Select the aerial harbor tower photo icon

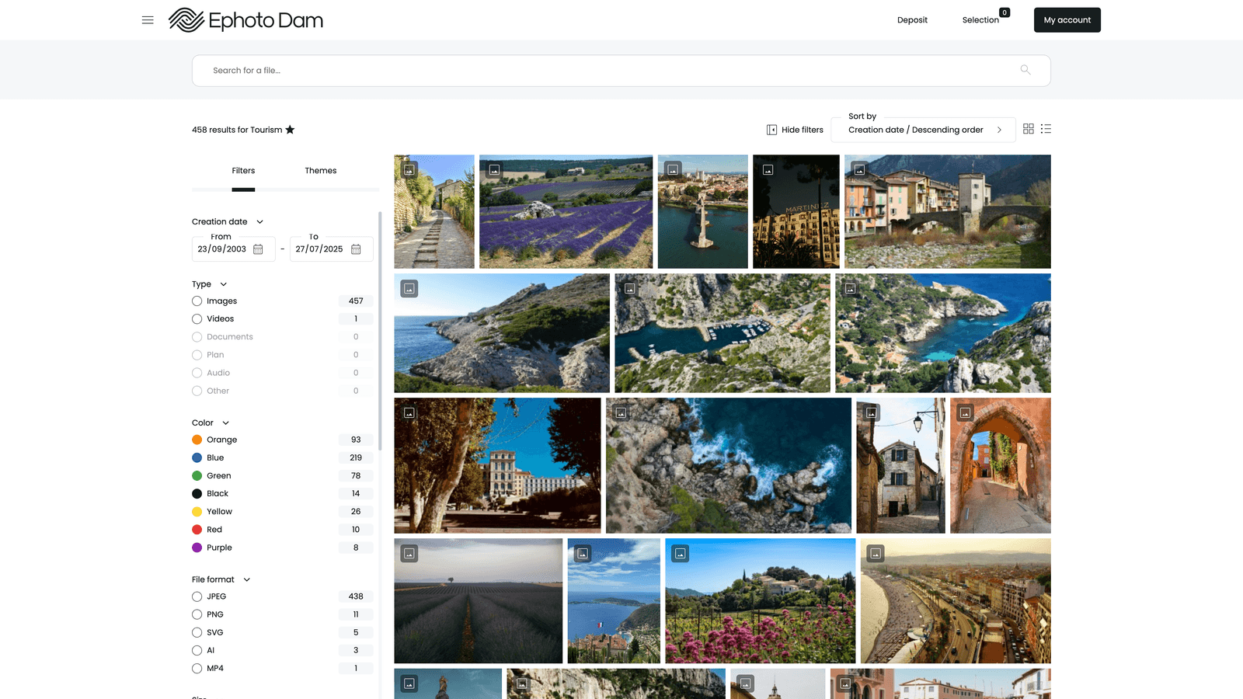pos(673,169)
